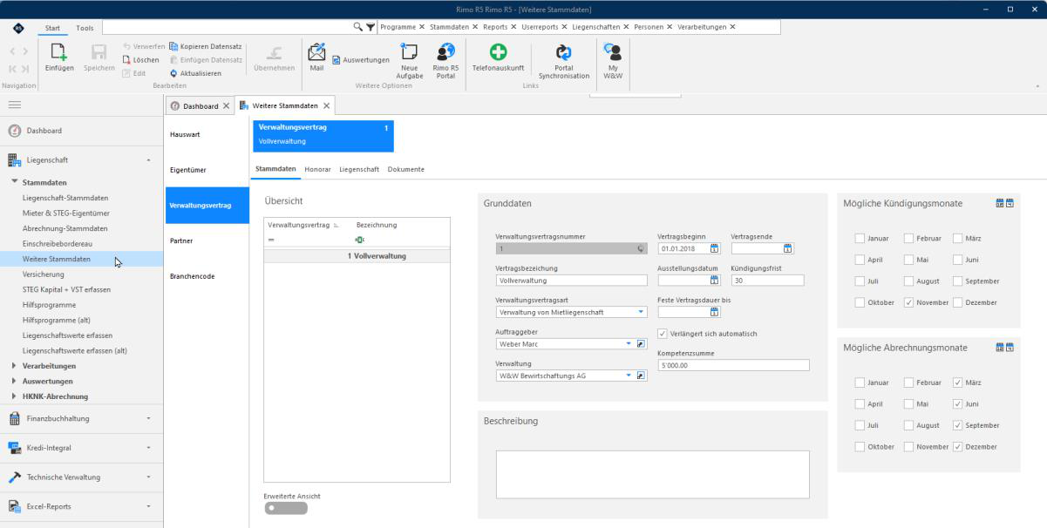Collapse sidebar with hamburger icon

(x=15, y=105)
